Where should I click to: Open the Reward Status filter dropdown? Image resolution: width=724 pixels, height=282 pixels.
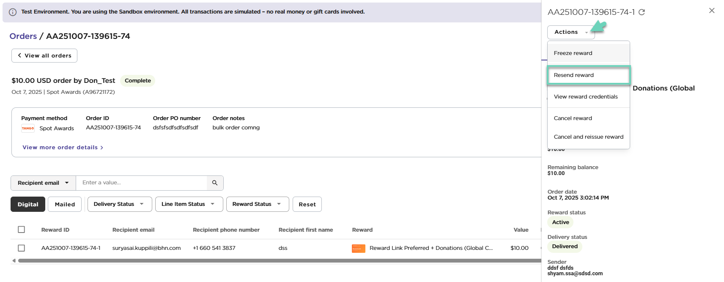click(x=257, y=204)
